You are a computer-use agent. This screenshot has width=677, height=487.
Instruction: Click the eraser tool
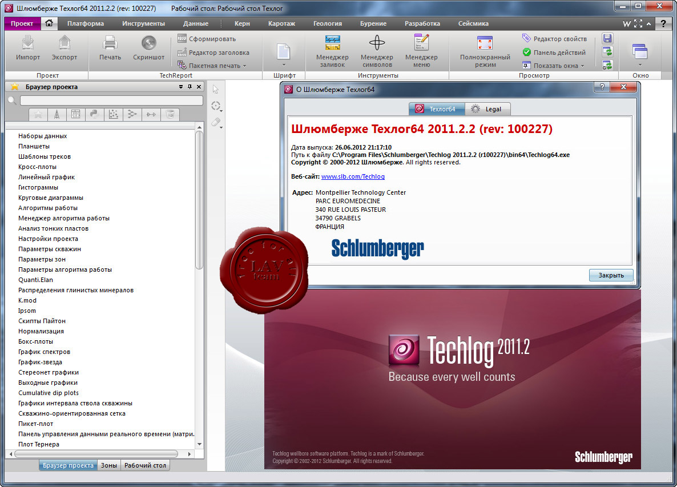(216, 123)
